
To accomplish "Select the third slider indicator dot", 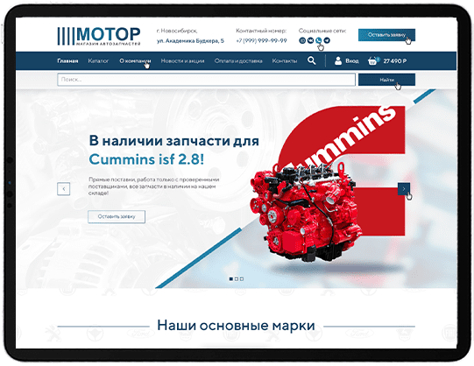I will pyautogui.click(x=242, y=278).
